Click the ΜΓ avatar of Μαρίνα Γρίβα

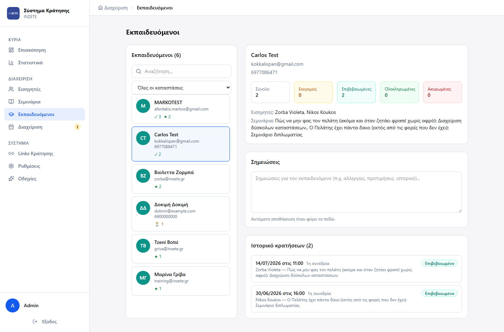tap(143, 278)
